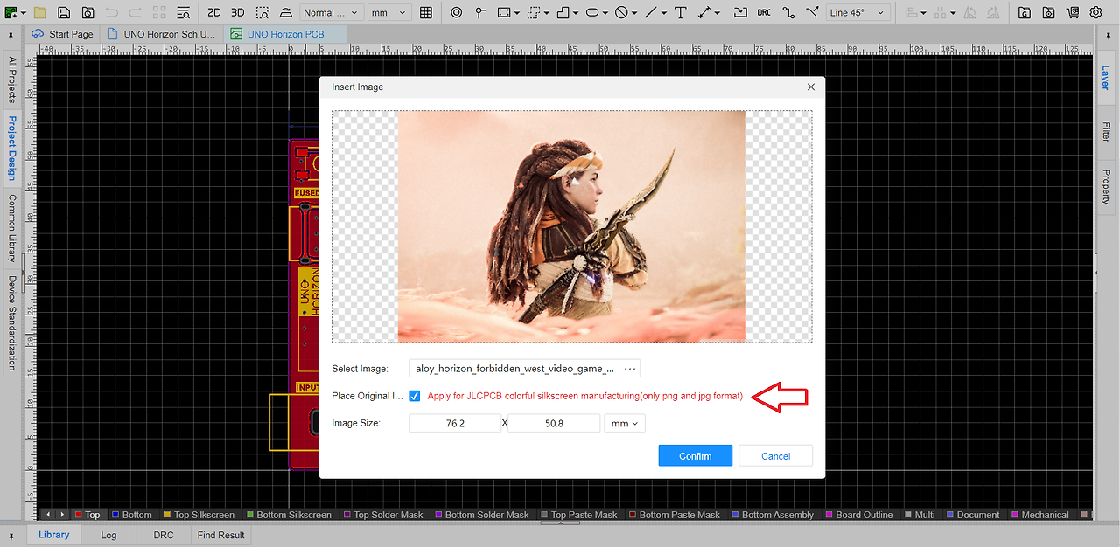Viewport: 1120px width, 547px height.
Task: Expand the circle region tool dropdown arrow
Action: click(x=634, y=13)
